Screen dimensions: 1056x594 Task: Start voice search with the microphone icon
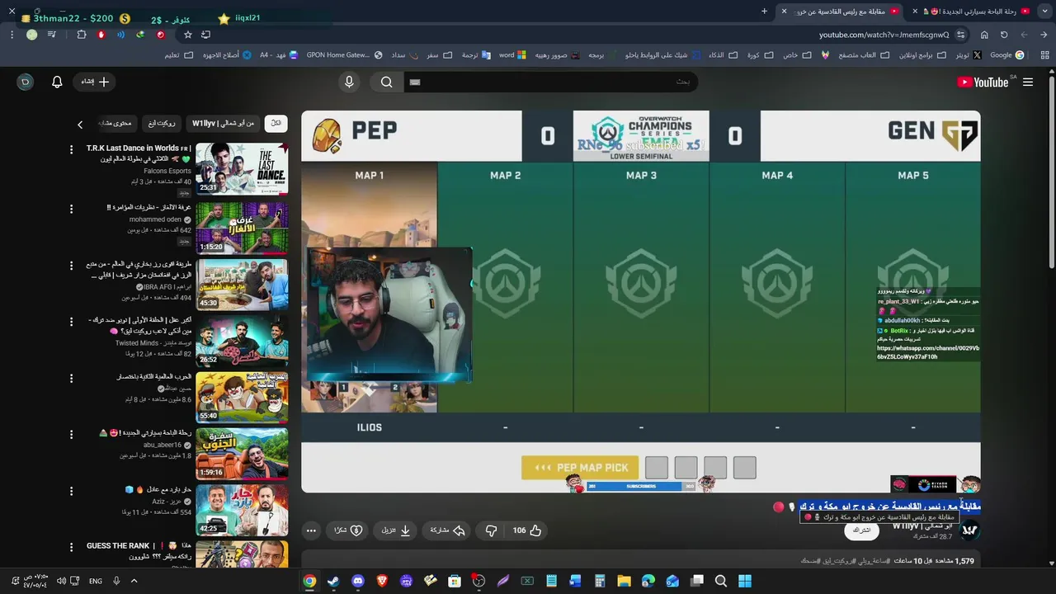(349, 82)
